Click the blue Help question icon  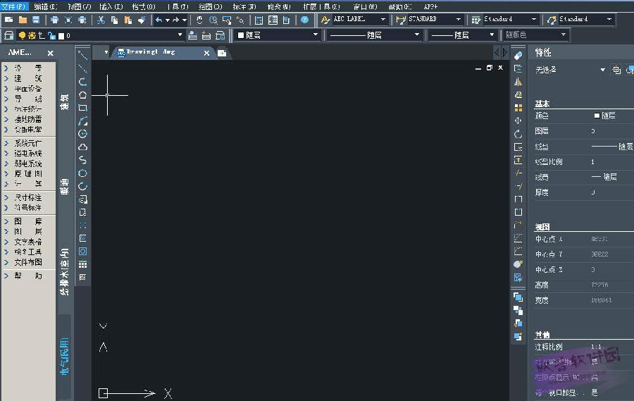[x=305, y=20]
